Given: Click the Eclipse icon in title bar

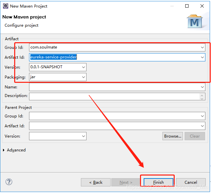Looking at the screenshot, I should (6, 6).
